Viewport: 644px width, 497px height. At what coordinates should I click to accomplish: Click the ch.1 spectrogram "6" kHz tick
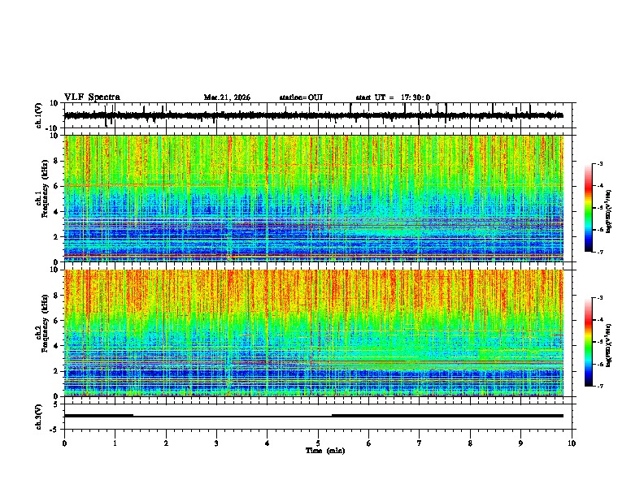pyautogui.click(x=57, y=186)
